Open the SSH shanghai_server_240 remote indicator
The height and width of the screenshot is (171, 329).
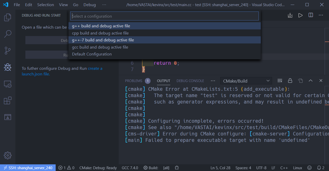[x=28, y=168]
